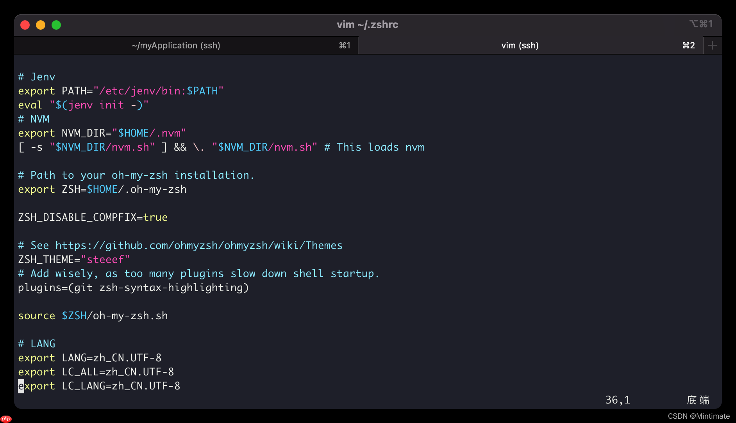
Task: Click the 36,1 cursor position indicator
Action: pyautogui.click(x=617, y=400)
